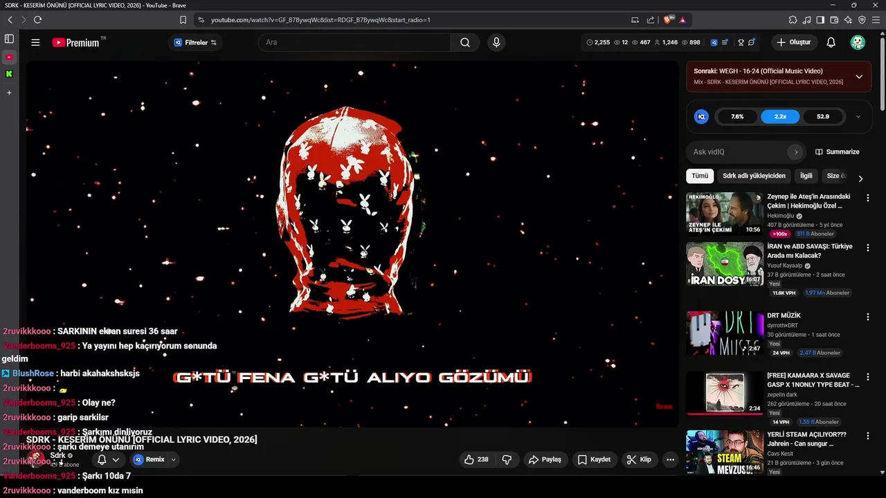The width and height of the screenshot is (886, 498).
Task: Save video with Kaydet button
Action: pos(594,459)
